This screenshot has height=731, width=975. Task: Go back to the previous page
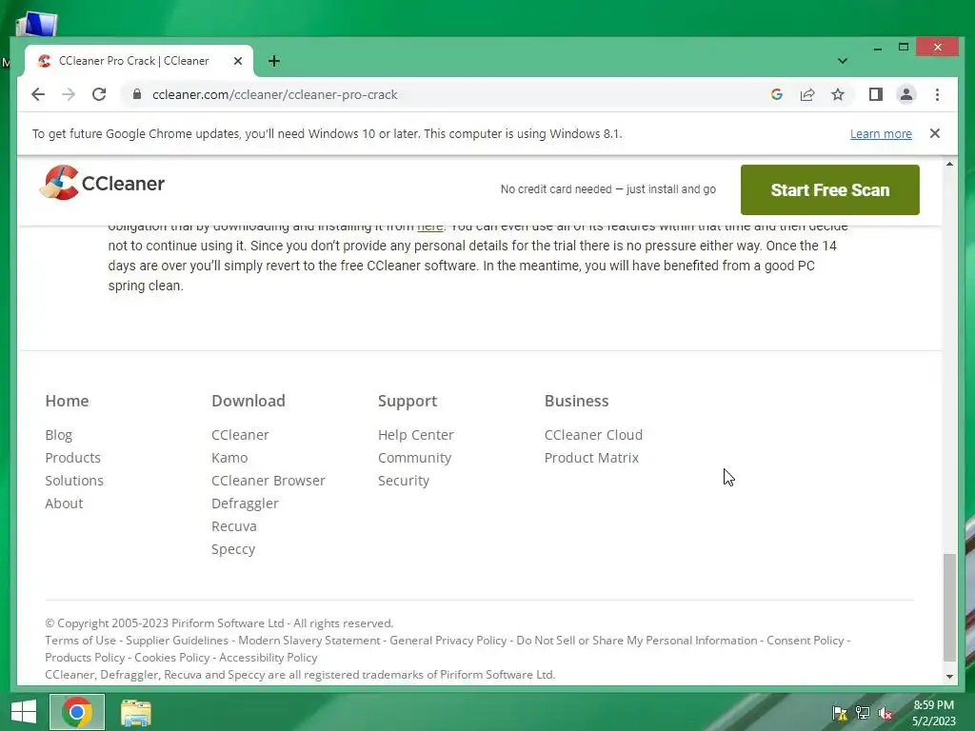point(38,94)
